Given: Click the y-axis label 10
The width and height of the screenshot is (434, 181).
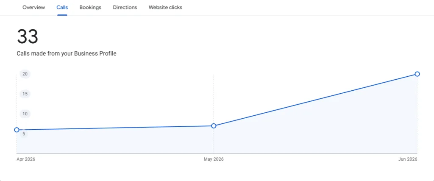Looking at the screenshot, I should [25, 114].
